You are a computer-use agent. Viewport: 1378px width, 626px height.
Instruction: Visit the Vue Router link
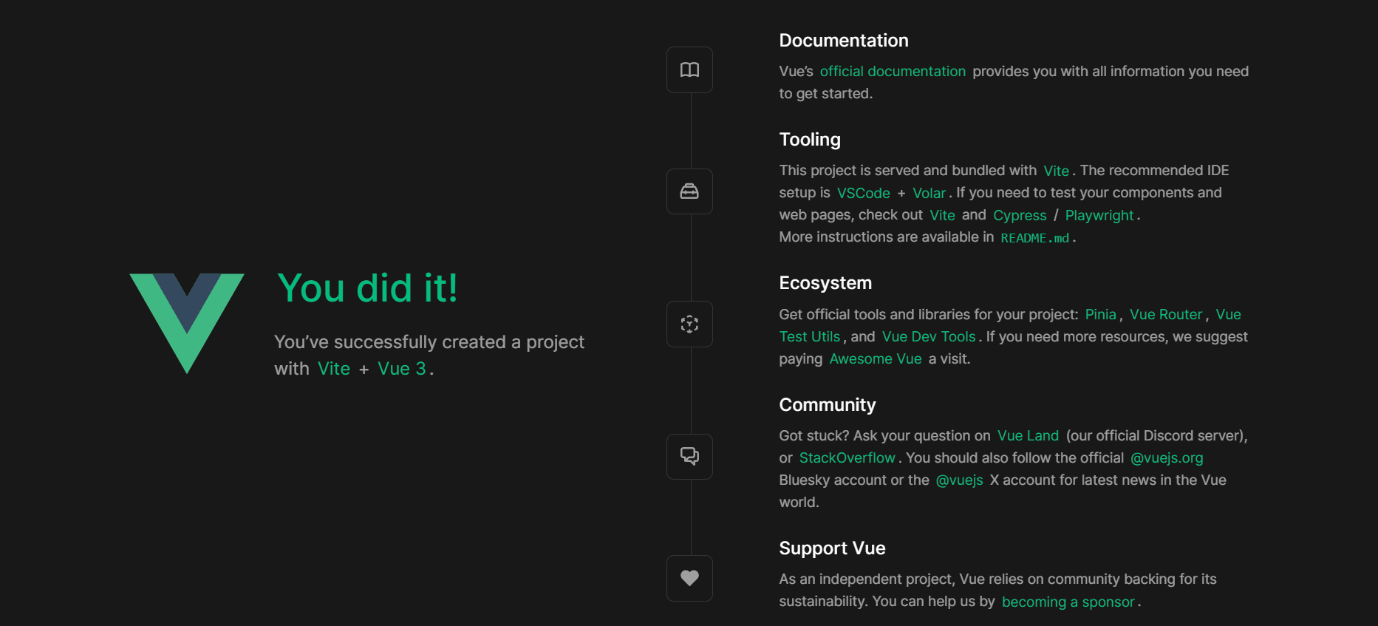[1166, 314]
